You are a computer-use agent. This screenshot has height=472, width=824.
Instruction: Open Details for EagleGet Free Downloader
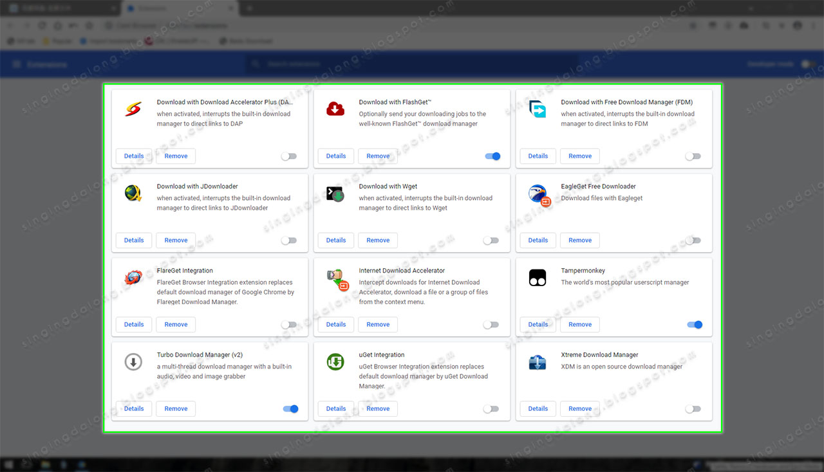(x=538, y=241)
